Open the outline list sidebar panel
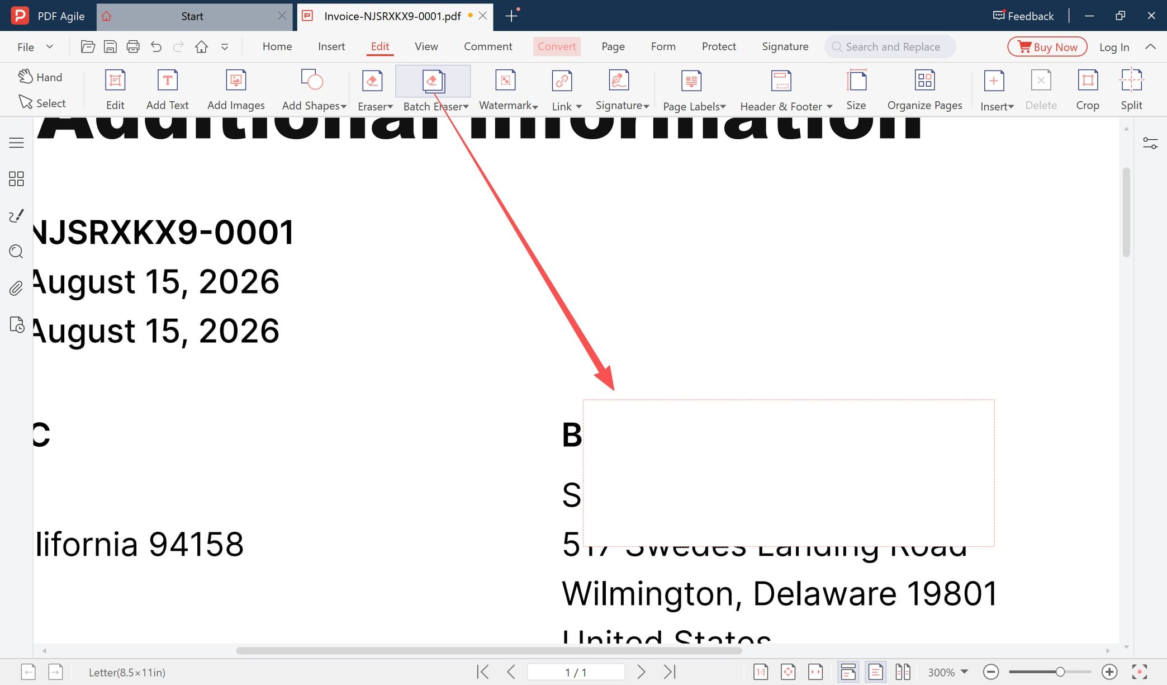The height and width of the screenshot is (685, 1167). [x=16, y=143]
